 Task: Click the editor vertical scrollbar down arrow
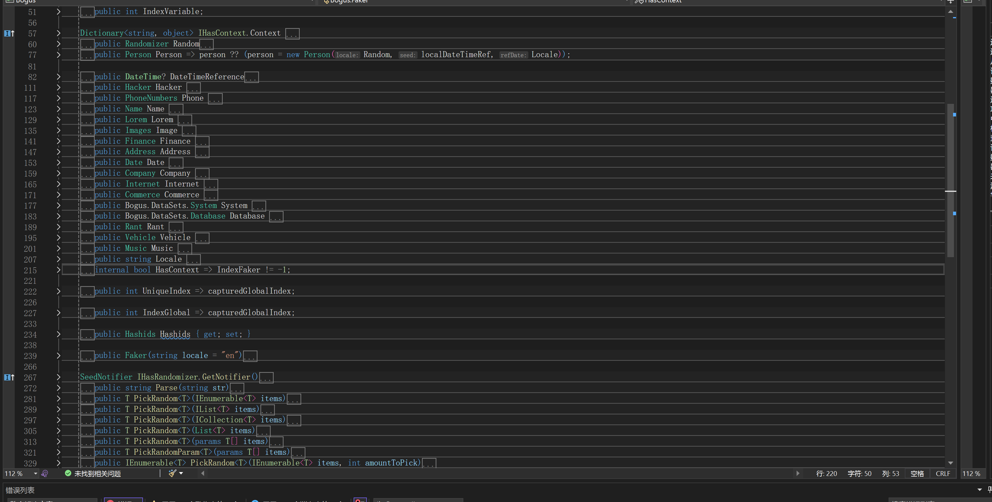[950, 463]
